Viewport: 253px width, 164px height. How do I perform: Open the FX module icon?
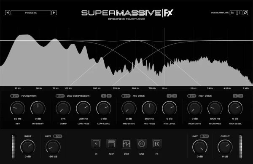pyautogui.click(x=157, y=144)
